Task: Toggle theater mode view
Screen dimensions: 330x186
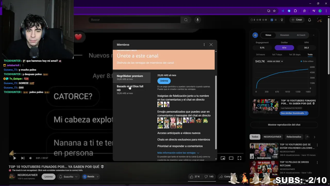Action: pos(231,158)
